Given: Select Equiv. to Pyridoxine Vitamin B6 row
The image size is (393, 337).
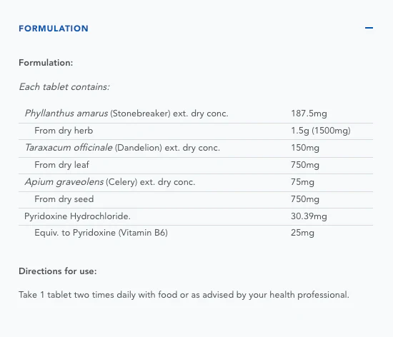Looking at the screenshot, I should [196, 233].
